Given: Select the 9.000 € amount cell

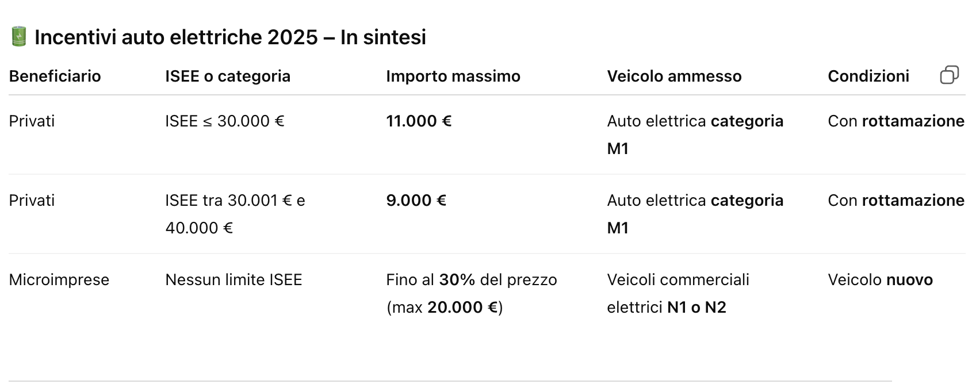Looking at the screenshot, I should (x=416, y=200).
